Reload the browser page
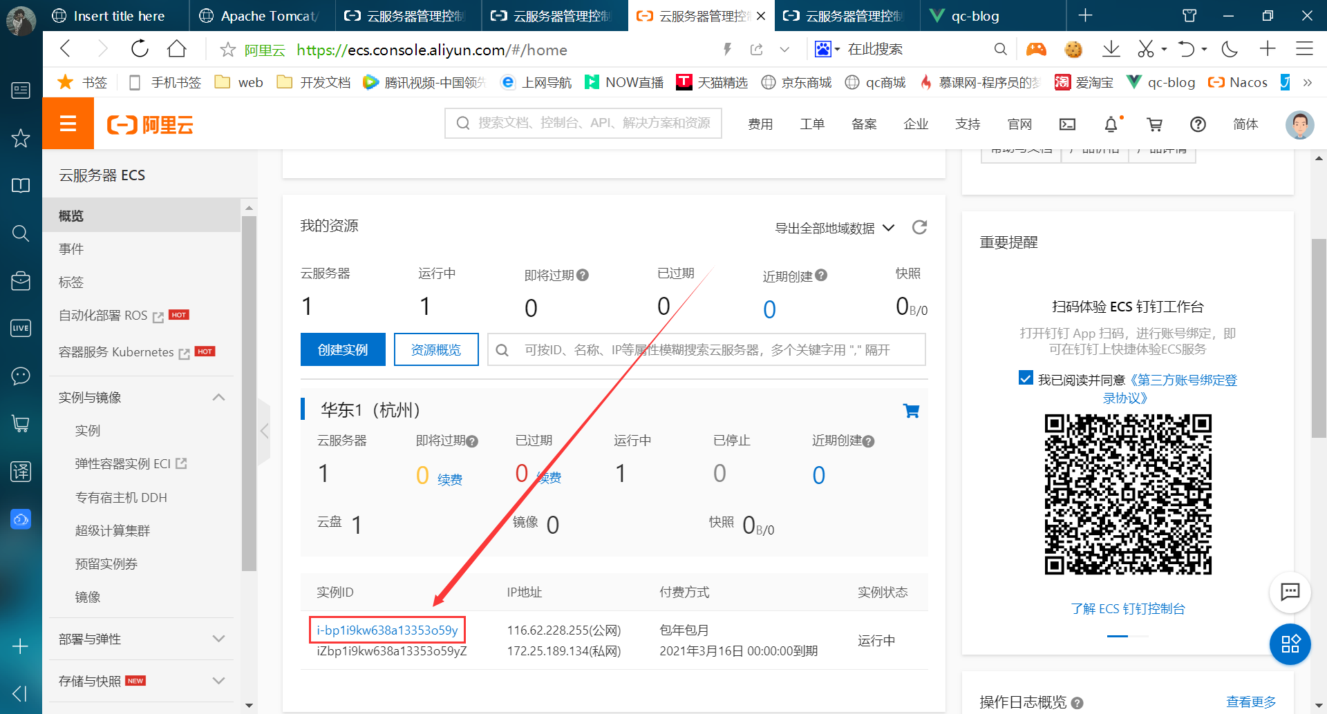The height and width of the screenshot is (714, 1327). pos(140,49)
